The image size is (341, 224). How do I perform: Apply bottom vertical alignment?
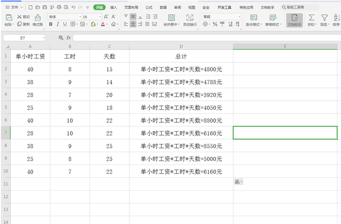[140, 17]
